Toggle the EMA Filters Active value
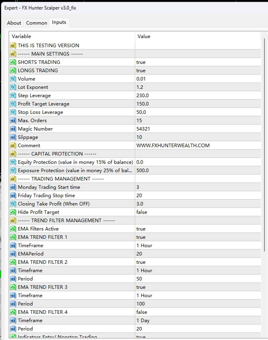Screen dimensions: 268x340 pyautogui.click(x=197, y=229)
